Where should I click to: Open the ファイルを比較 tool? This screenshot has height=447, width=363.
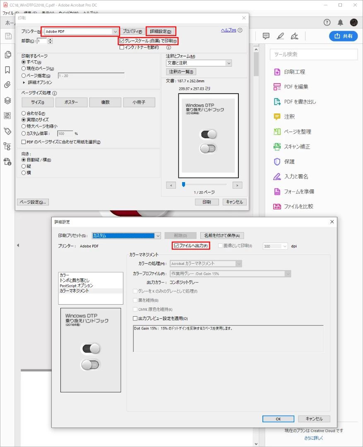[x=293, y=207]
